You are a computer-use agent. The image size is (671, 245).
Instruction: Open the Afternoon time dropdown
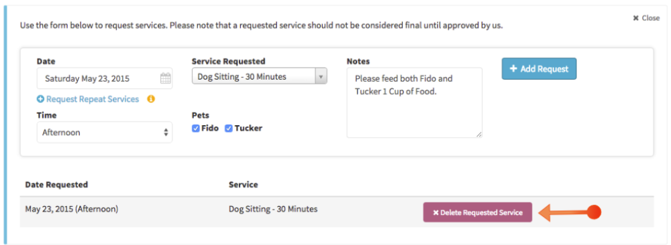105,133
